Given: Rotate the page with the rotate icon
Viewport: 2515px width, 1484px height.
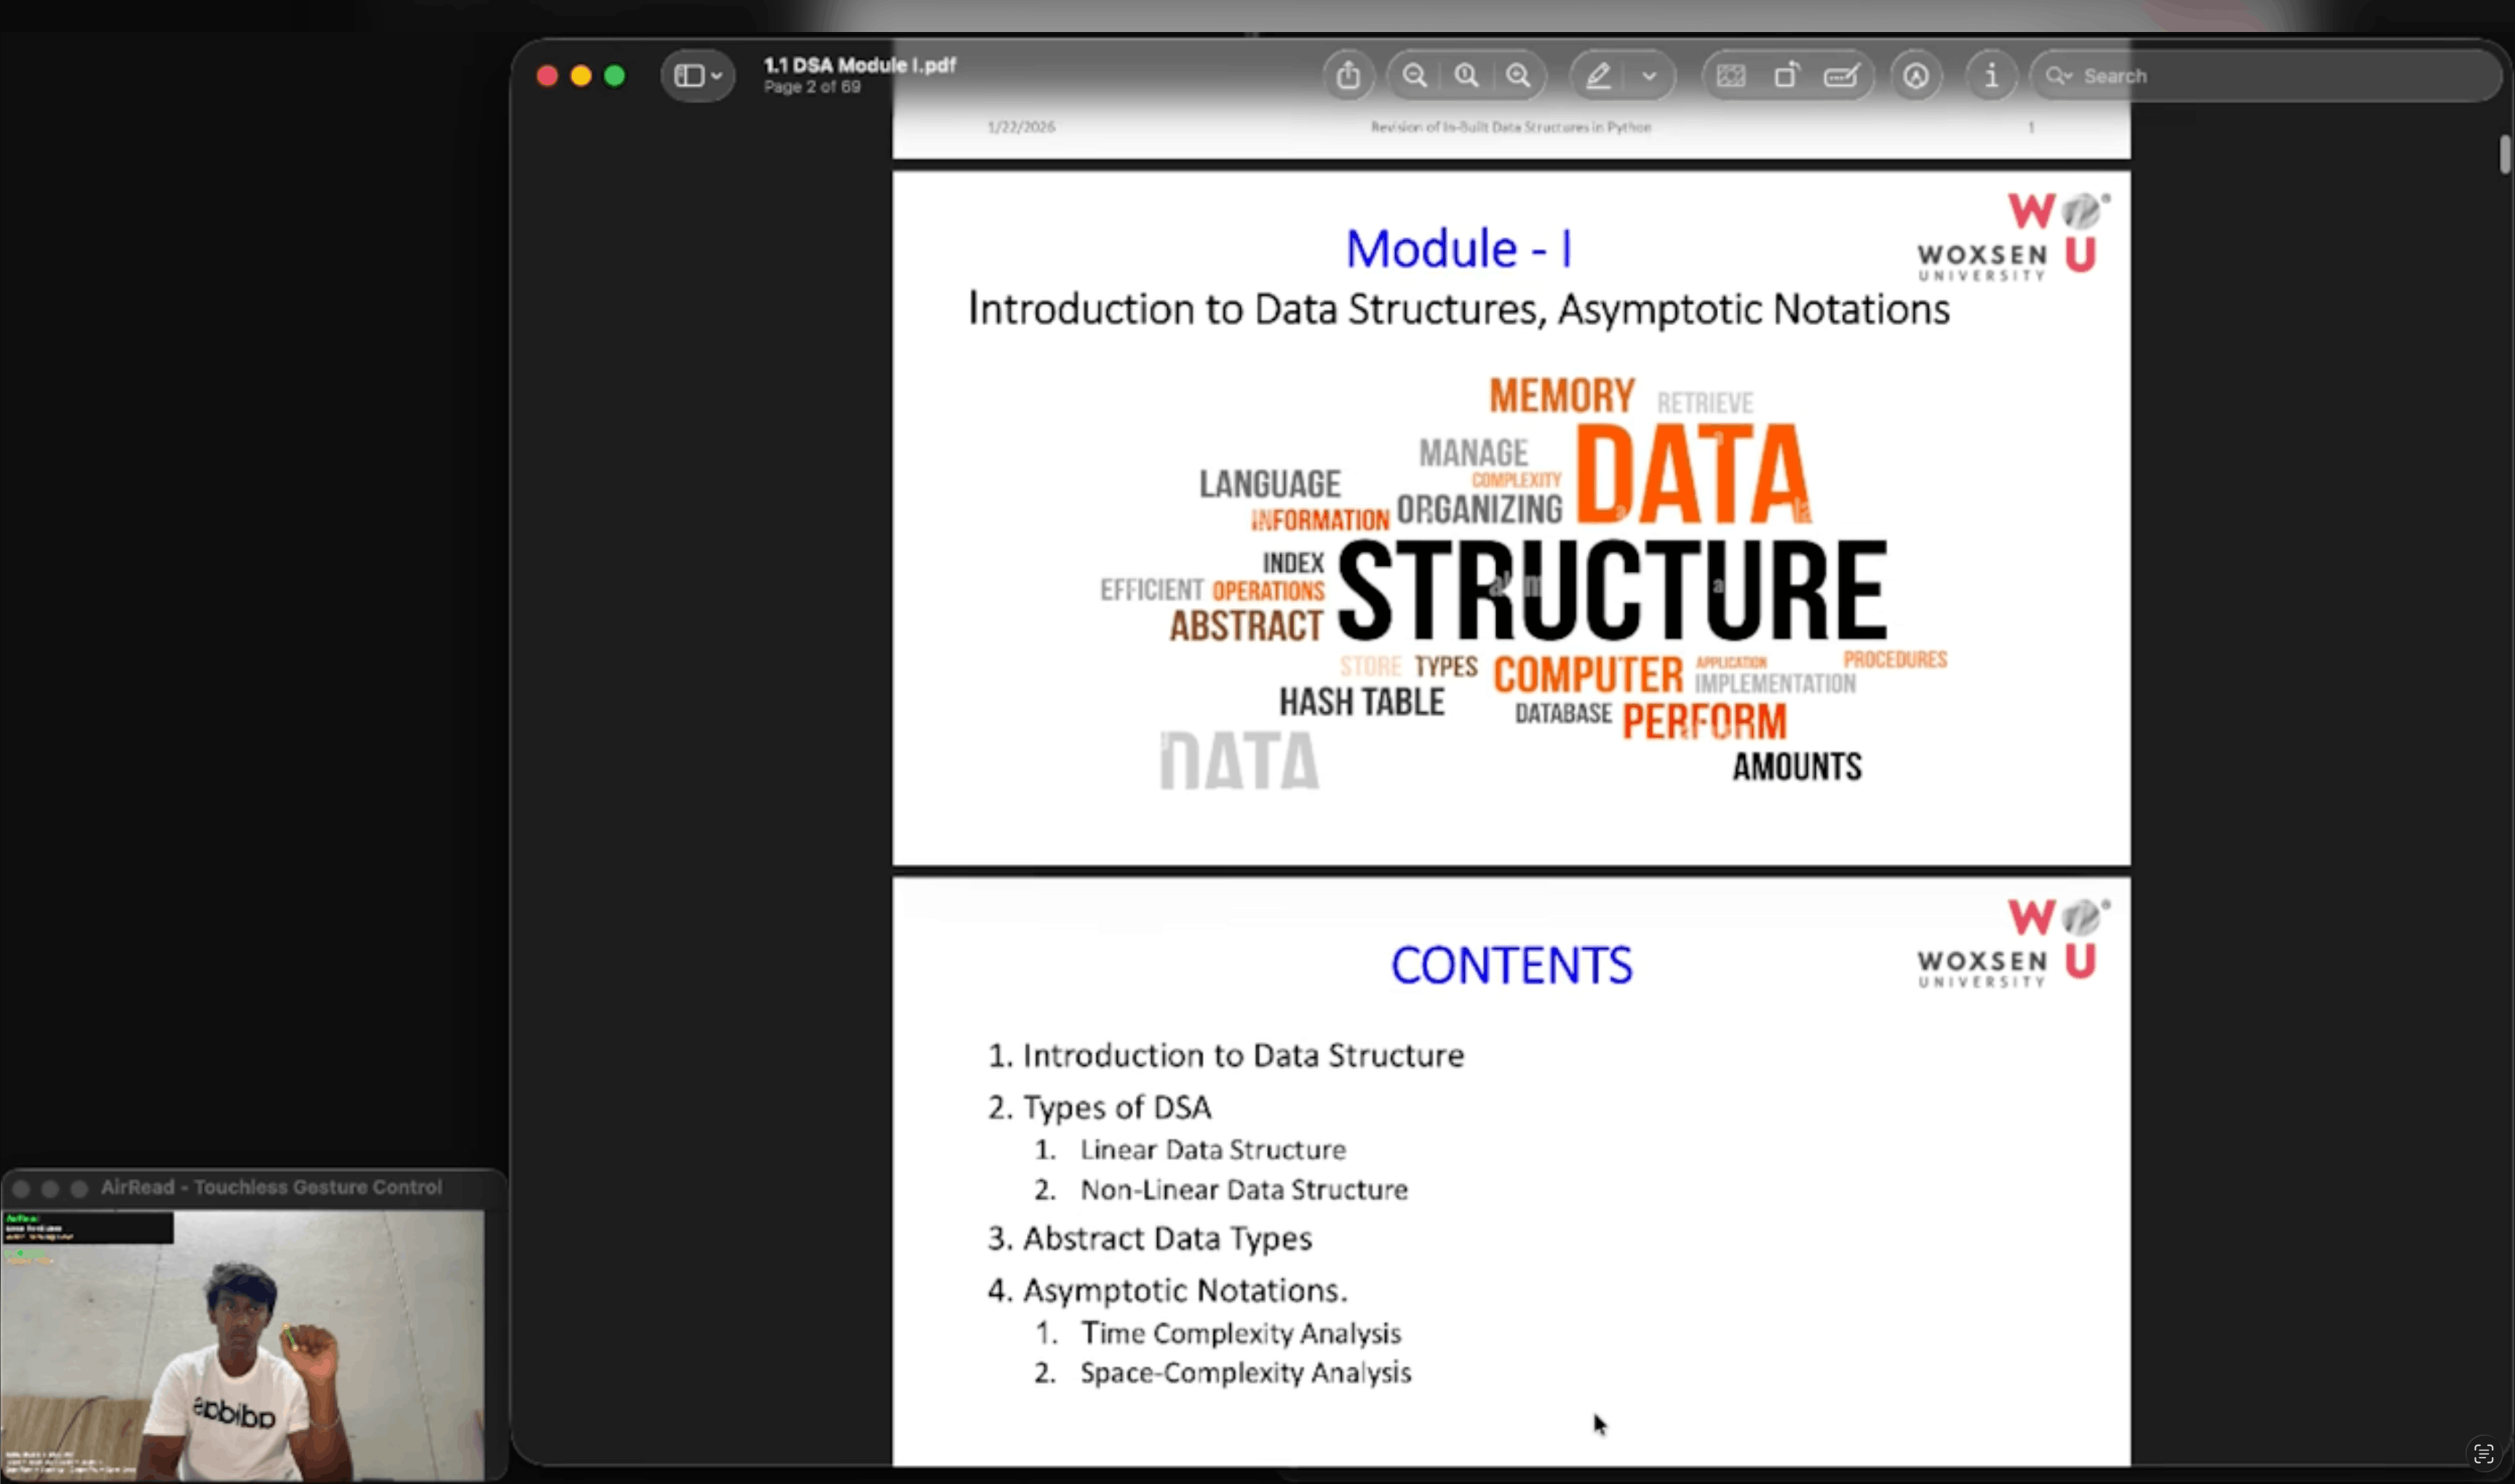Looking at the screenshot, I should click(1786, 76).
